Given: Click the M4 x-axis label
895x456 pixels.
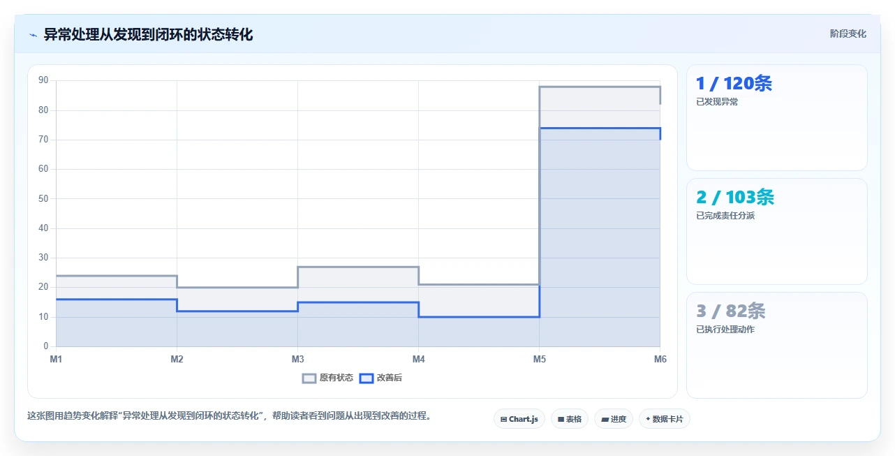Looking at the screenshot, I should click(x=418, y=359).
